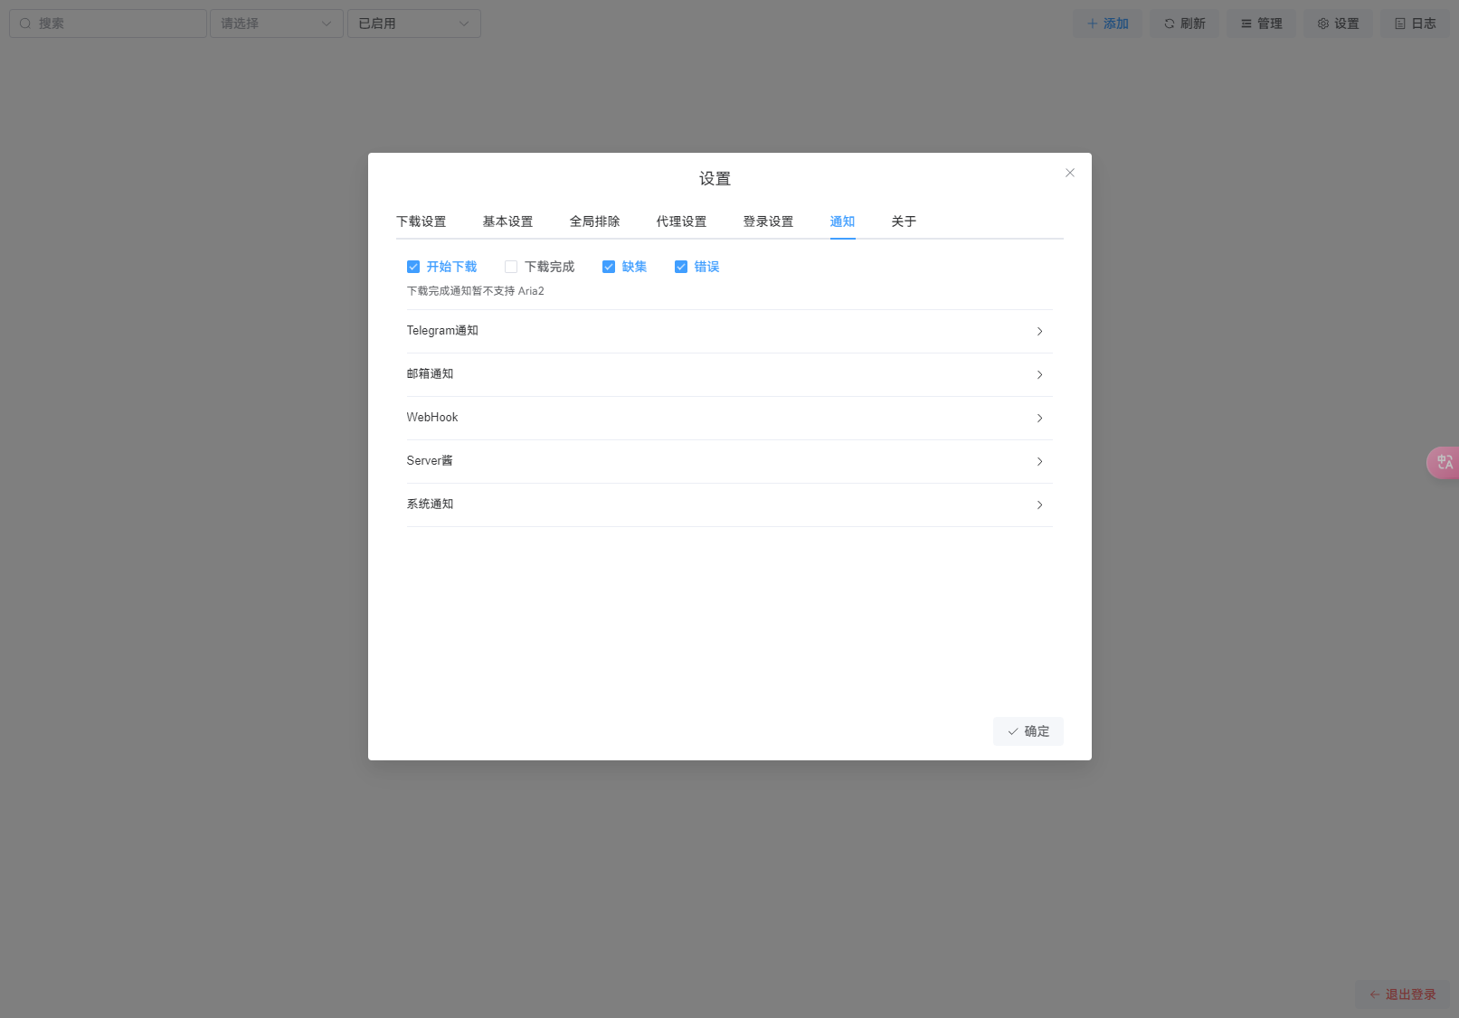
Task: Expand the Server酱 row chevron
Action: pyautogui.click(x=1039, y=462)
